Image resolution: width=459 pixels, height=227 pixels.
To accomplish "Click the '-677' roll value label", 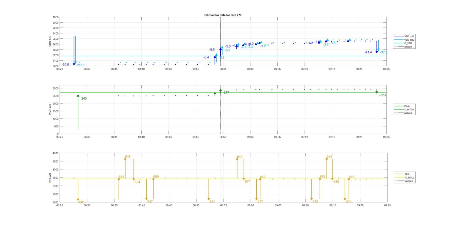I will tap(247, 181).
